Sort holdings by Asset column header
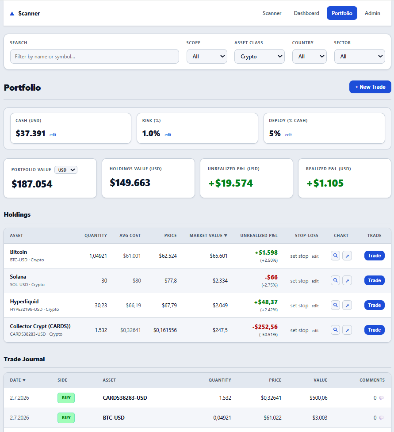This screenshot has width=394, height=432. coord(16,236)
